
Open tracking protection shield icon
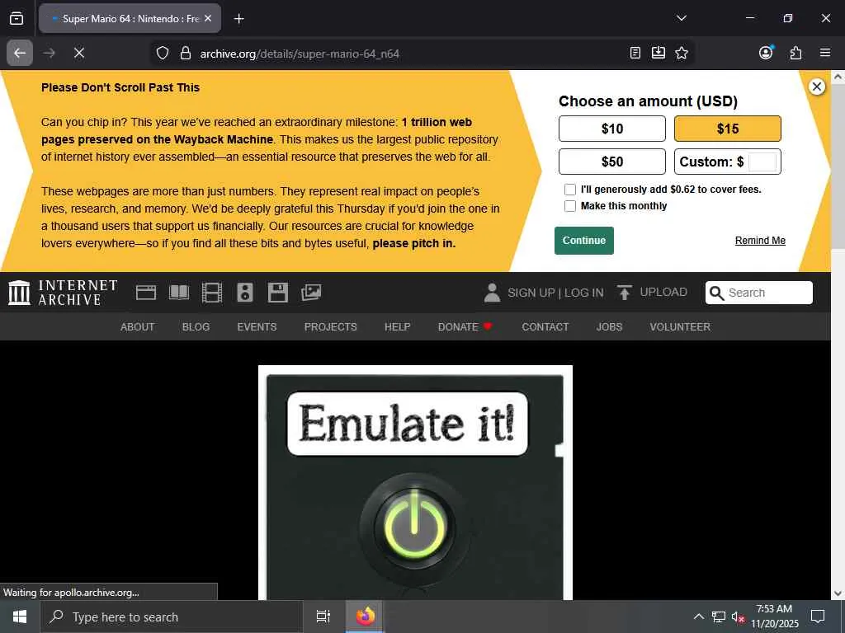click(163, 53)
